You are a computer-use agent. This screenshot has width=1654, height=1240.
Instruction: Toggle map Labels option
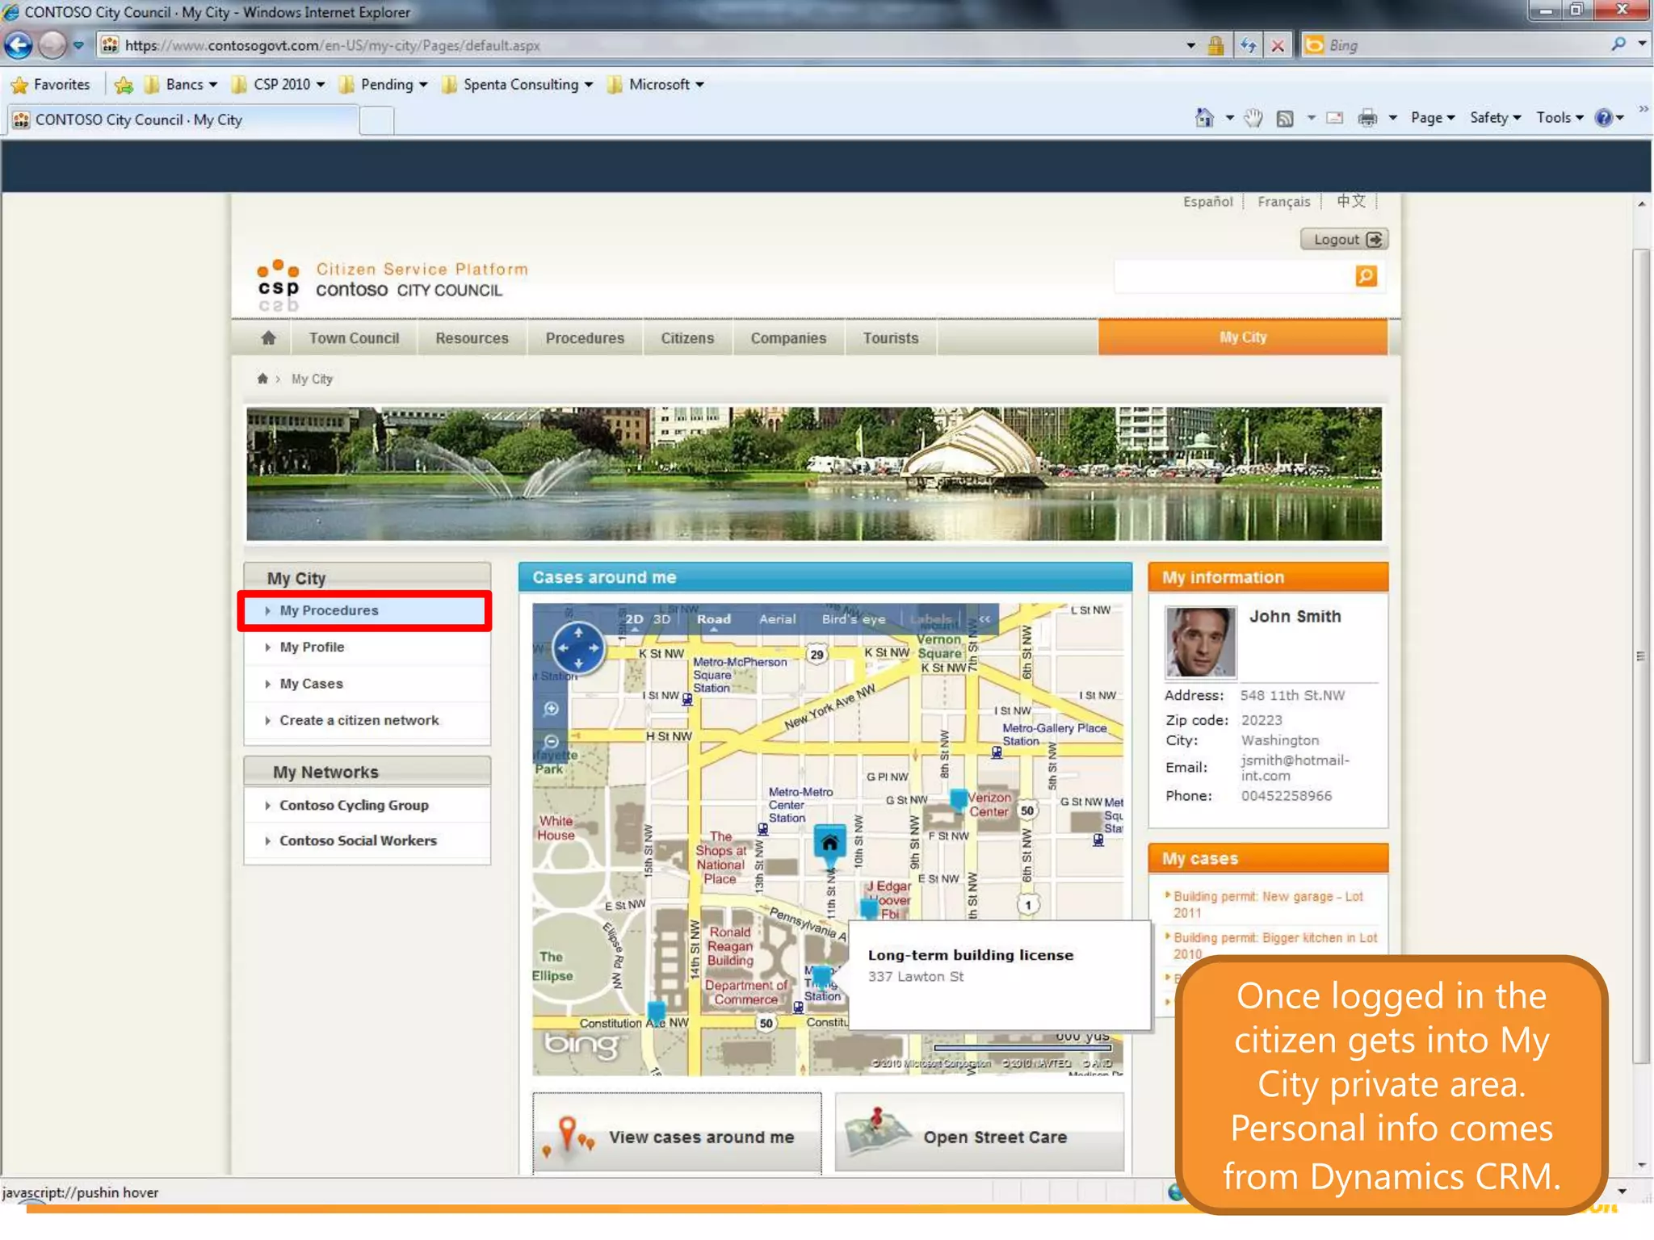tap(930, 619)
